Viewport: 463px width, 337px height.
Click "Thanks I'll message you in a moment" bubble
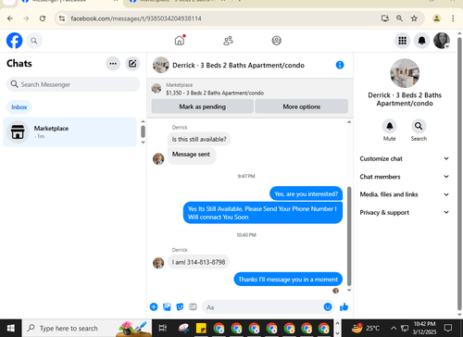pos(288,280)
